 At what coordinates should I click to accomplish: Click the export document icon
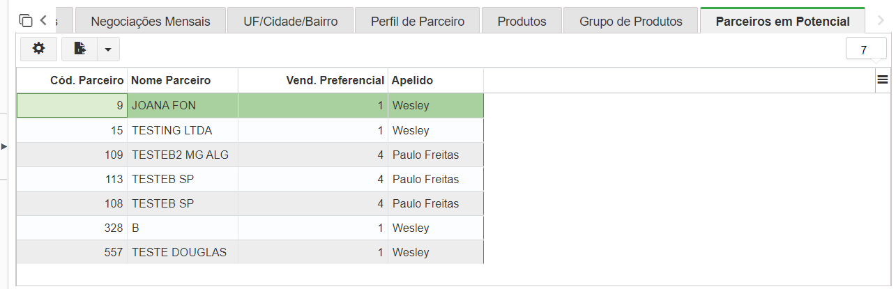click(x=79, y=49)
